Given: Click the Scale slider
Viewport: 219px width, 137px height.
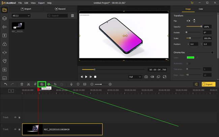Looking at the screenshot, I should (194, 38).
